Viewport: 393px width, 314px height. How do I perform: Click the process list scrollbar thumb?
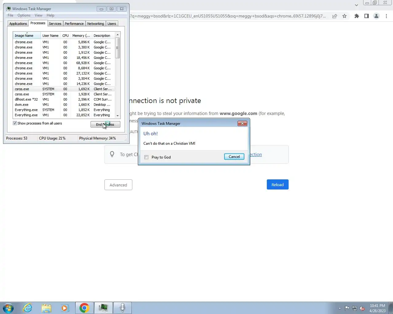point(117,48)
